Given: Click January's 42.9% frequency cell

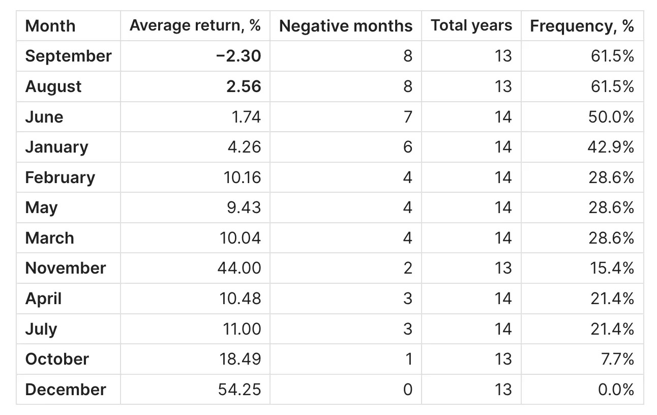Looking at the screenshot, I should click(612, 147).
